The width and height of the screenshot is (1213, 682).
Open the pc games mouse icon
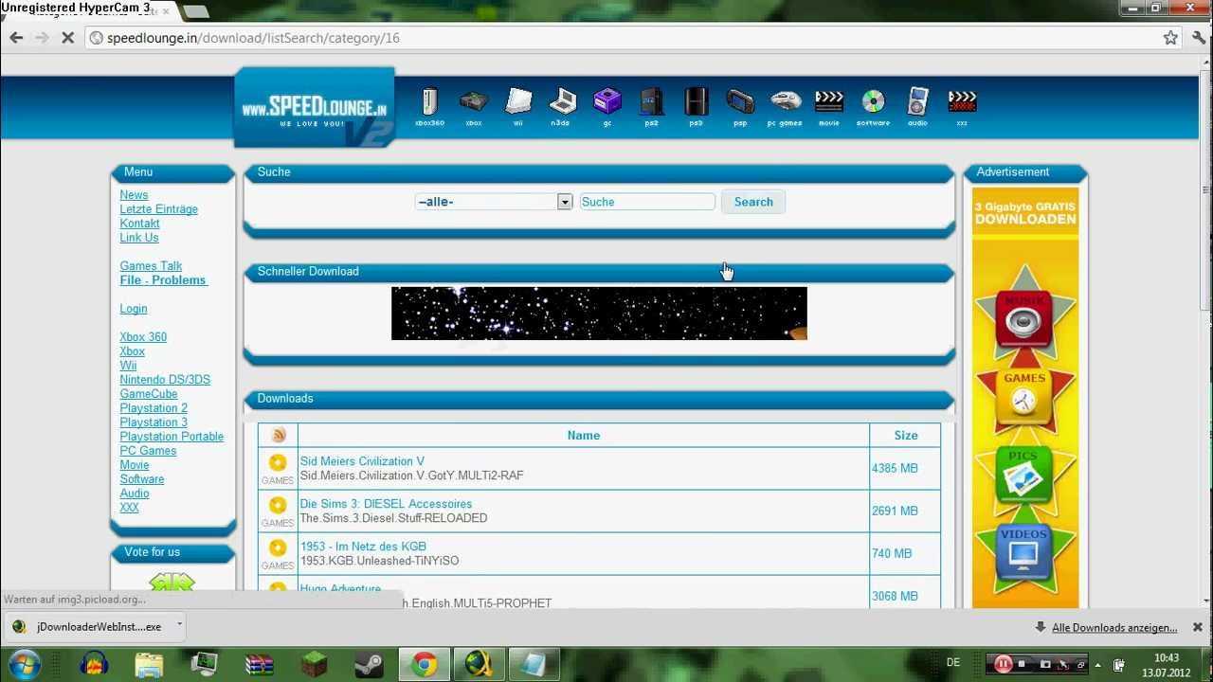click(x=785, y=106)
